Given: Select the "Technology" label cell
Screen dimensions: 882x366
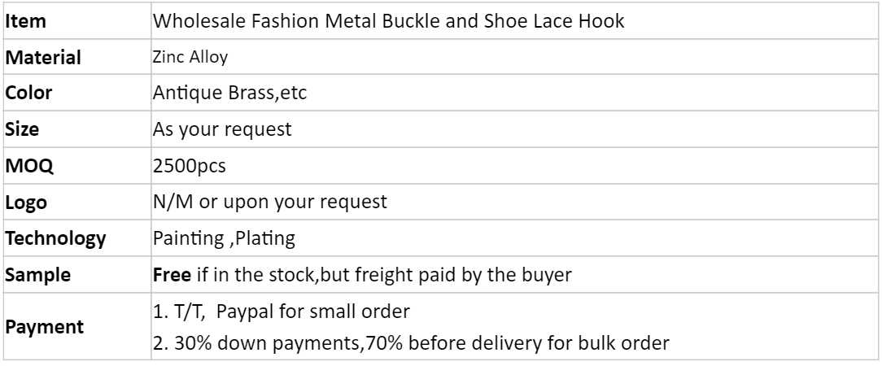Looking at the screenshot, I should coord(55,239).
